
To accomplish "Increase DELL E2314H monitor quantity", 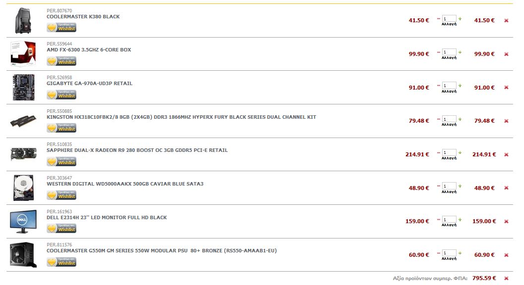I will point(460,219).
